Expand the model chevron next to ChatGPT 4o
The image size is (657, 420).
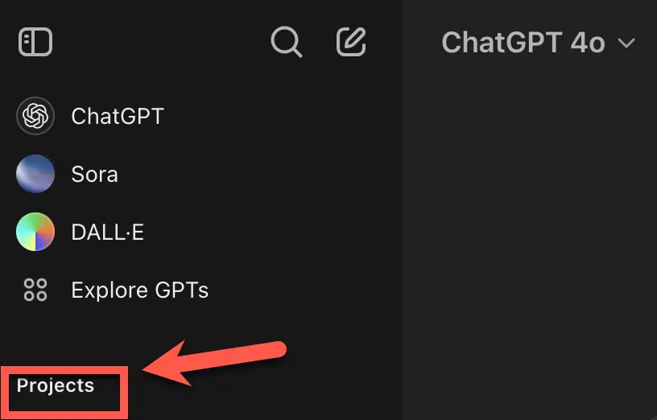click(x=626, y=43)
